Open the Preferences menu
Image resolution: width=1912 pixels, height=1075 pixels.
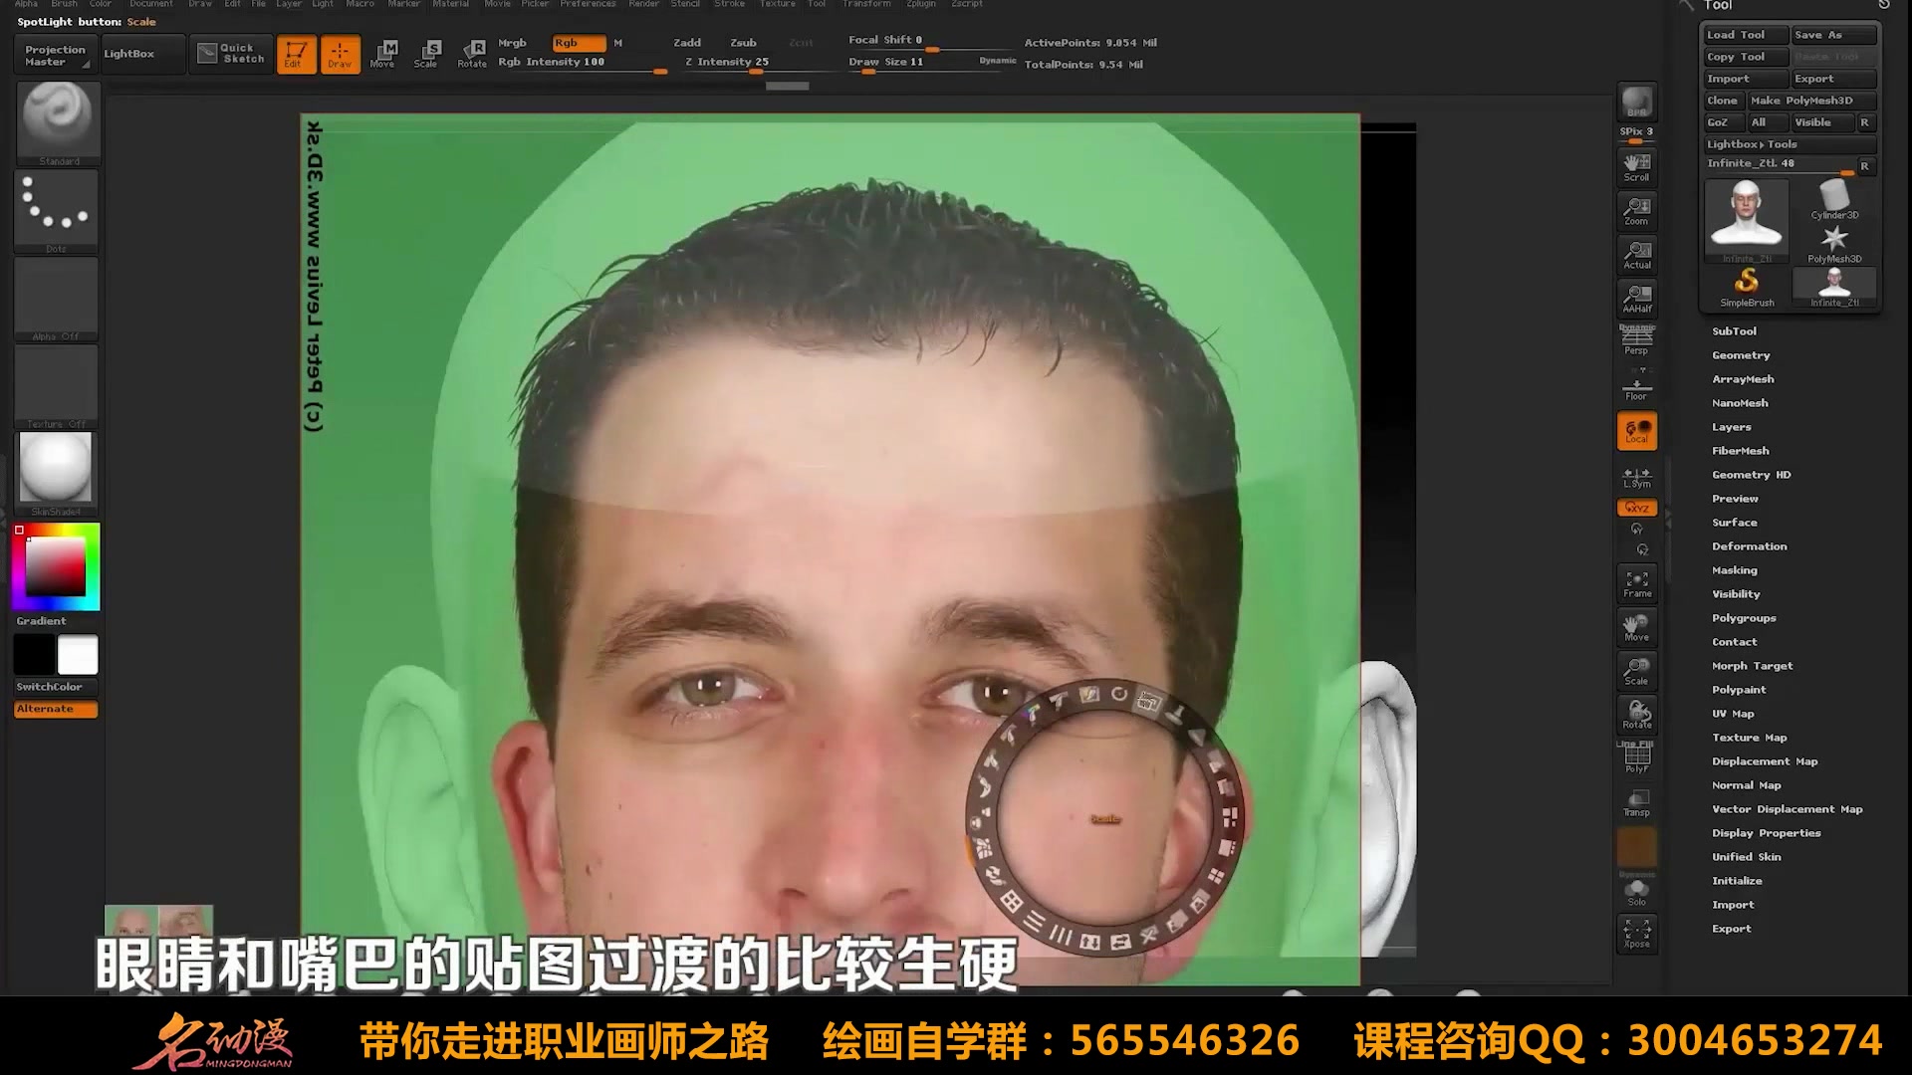click(x=588, y=4)
